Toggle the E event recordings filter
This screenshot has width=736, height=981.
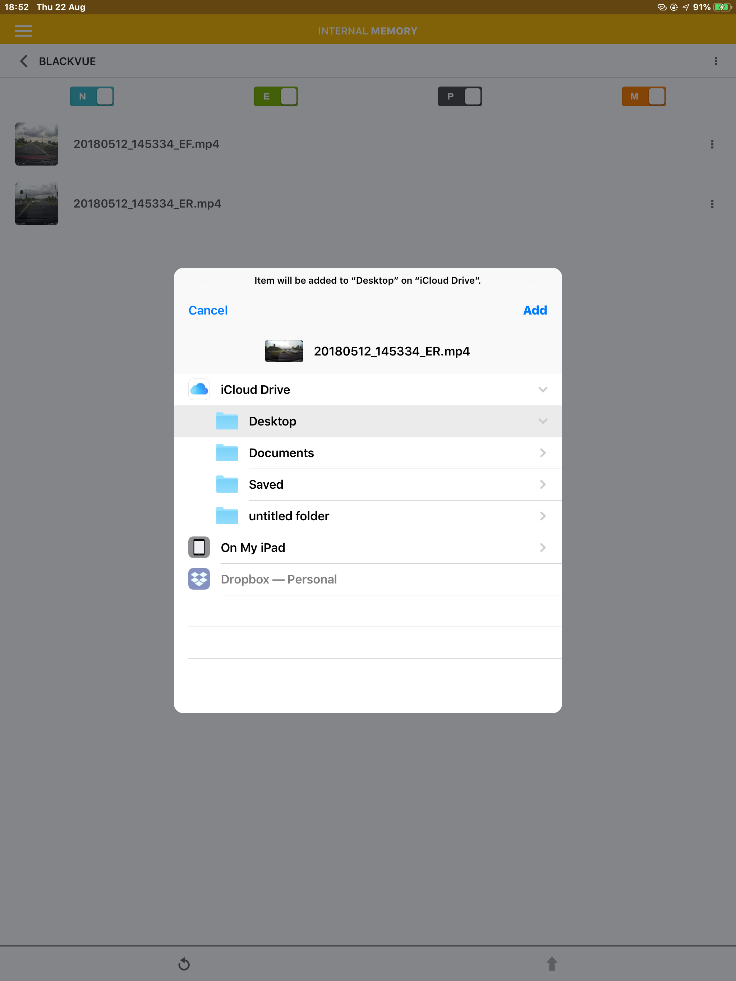pos(276,96)
